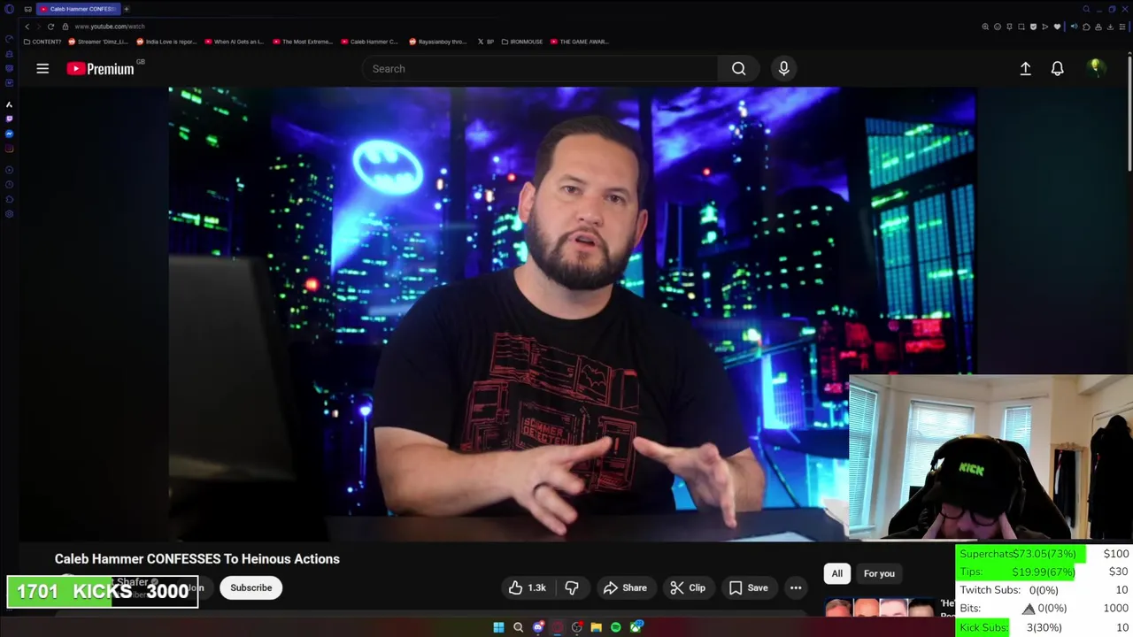Subscribe to the channel
The image size is (1133, 637).
point(251,587)
